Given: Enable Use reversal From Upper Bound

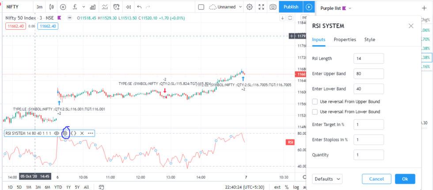Looking at the screenshot, I should pos(315,101).
